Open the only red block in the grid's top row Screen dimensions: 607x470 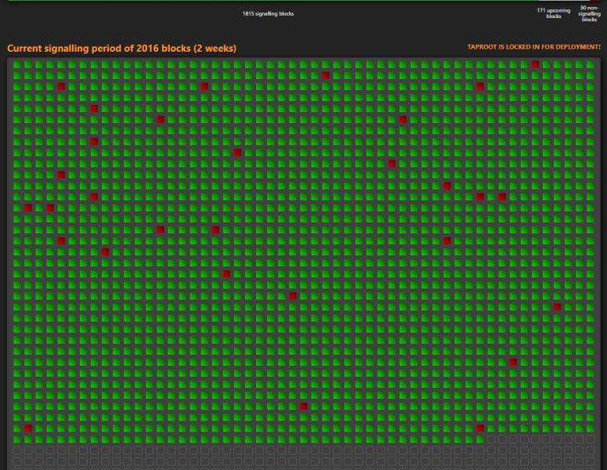535,65
